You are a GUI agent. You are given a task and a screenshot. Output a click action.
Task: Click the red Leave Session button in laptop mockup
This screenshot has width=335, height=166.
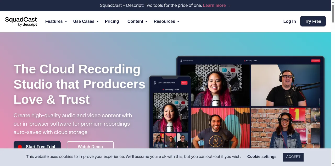coord(316,61)
